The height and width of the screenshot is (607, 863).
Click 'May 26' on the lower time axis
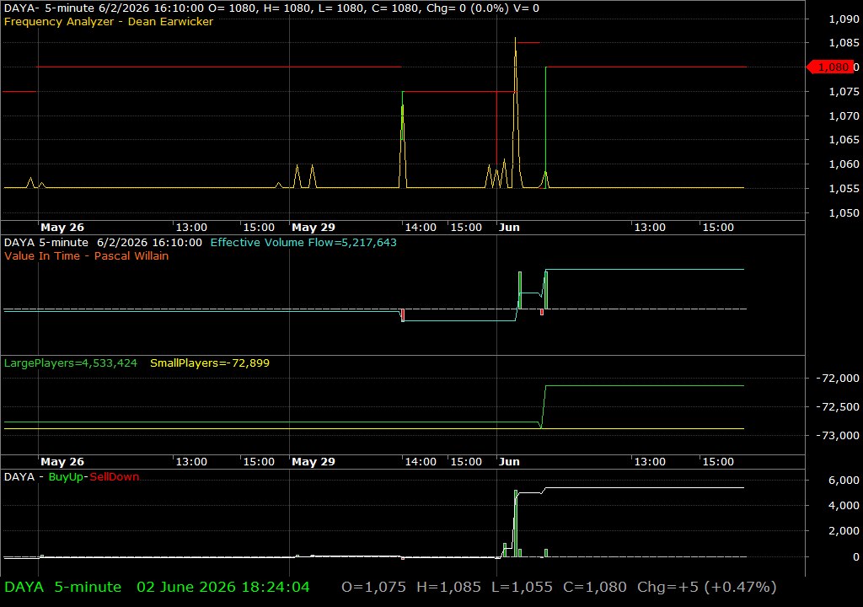point(62,462)
